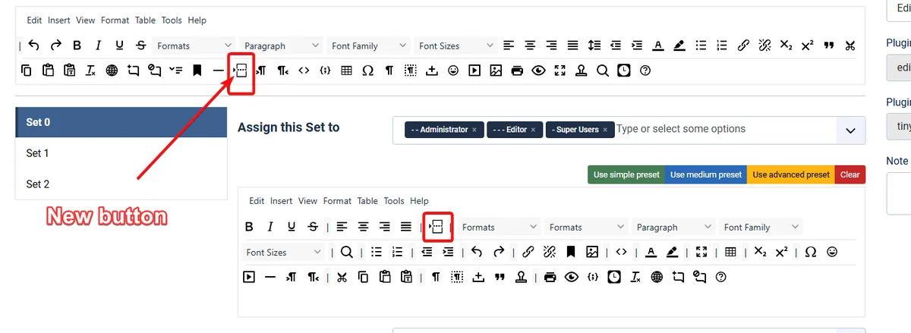Image resolution: width=911 pixels, height=333 pixels.
Task: Click the insert image icon in top toolbar
Action: point(496,71)
